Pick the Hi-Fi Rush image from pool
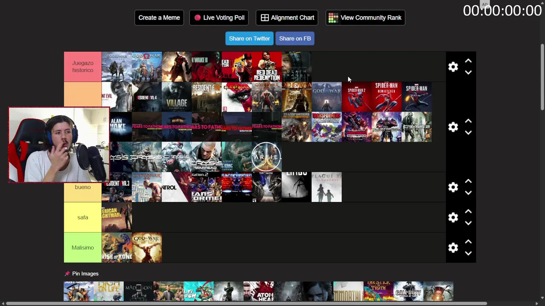 pyautogui.click(x=199, y=291)
